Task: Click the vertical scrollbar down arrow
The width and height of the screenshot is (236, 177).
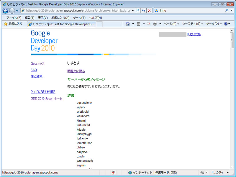Action: [232, 167]
